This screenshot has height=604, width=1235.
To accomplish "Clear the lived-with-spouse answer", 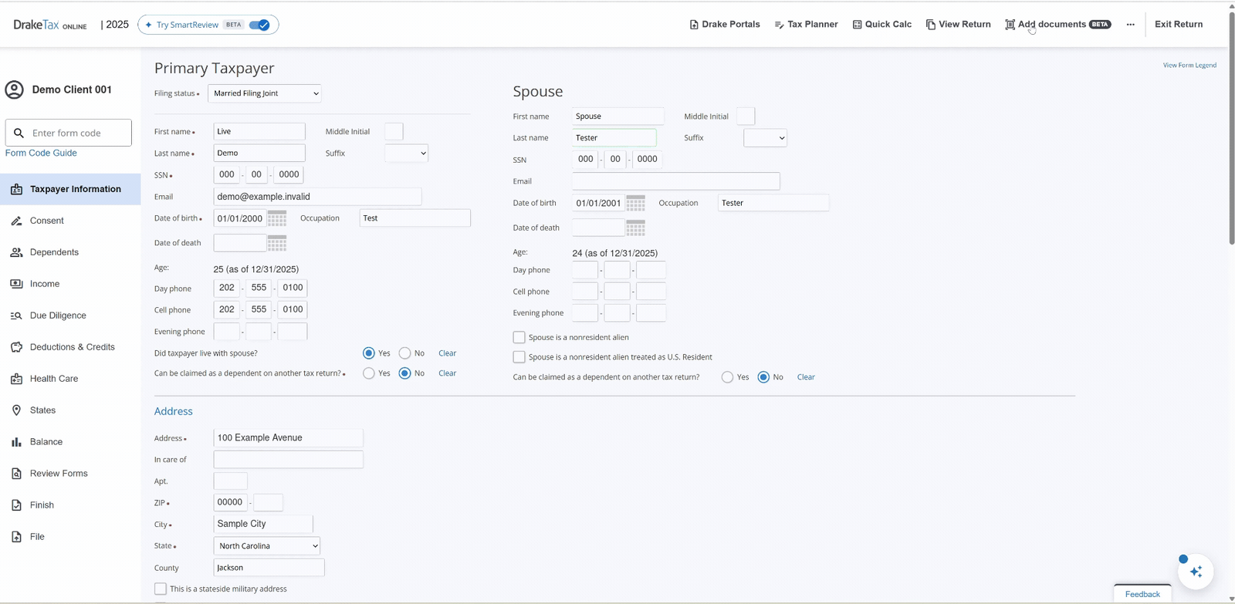I will [448, 353].
